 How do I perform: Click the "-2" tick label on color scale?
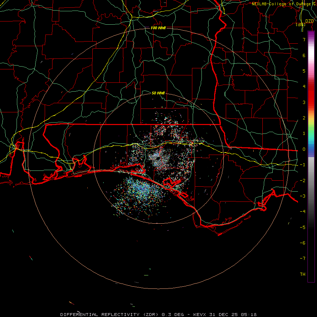click(303, 181)
